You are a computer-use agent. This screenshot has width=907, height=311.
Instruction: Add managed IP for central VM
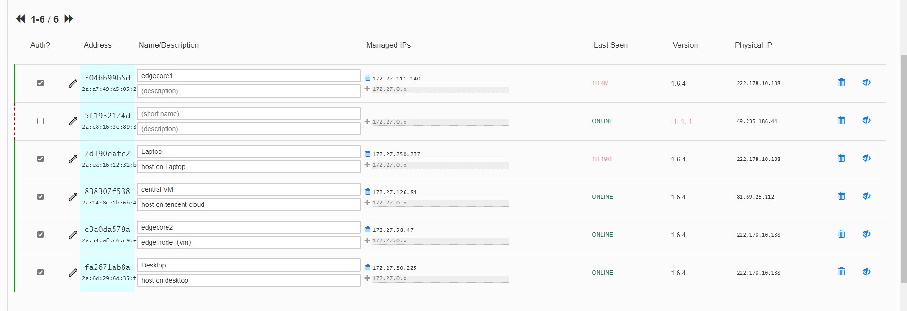click(x=367, y=203)
